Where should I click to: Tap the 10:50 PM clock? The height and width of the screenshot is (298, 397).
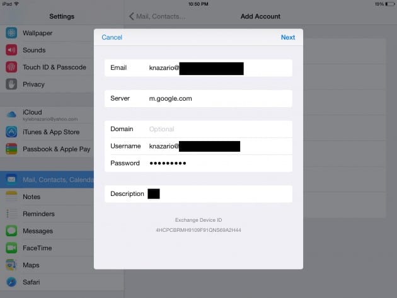(198, 4)
